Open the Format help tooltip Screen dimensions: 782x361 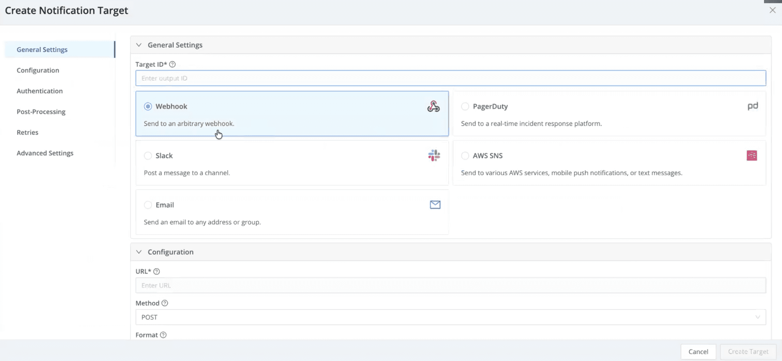click(x=163, y=335)
